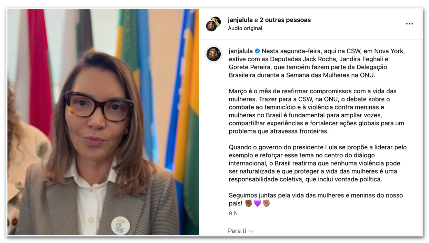Click the back avatar in header stack
This screenshot has height=243, width=429.
pos(216,21)
